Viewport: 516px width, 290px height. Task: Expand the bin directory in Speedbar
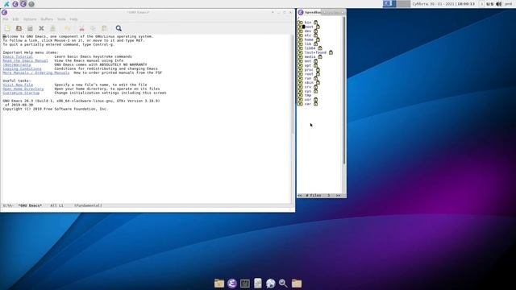click(x=300, y=23)
